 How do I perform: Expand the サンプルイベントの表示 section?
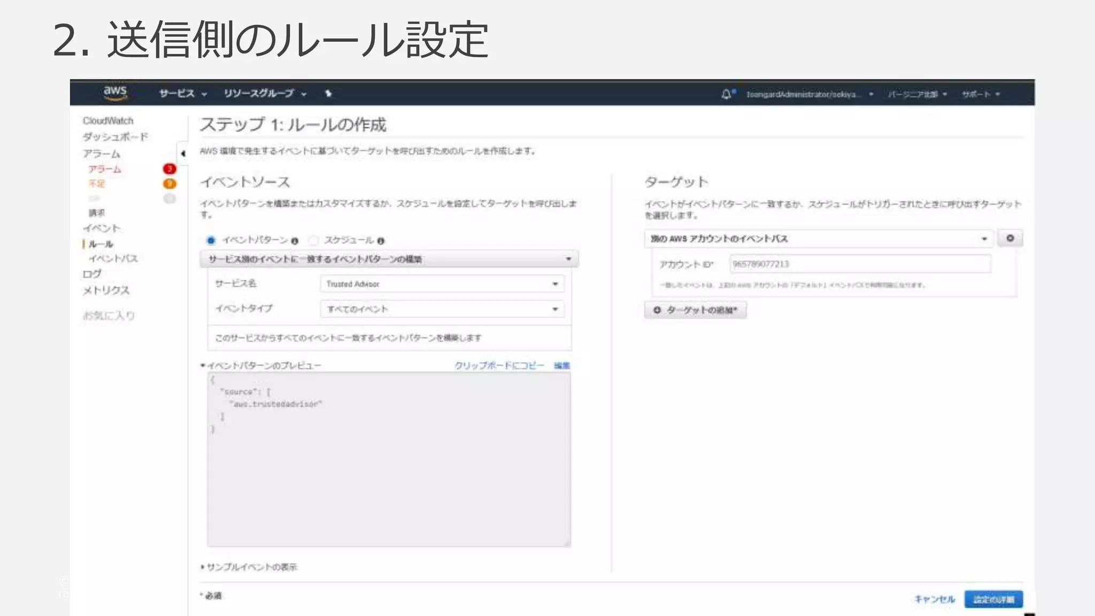(249, 567)
